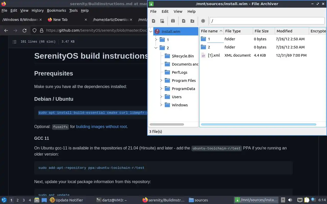
Task: Click the file list horizontal scrollbar
Action: click(x=259, y=124)
